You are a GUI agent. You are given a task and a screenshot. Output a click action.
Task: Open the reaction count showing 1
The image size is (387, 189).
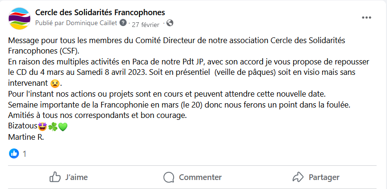tap(25, 154)
